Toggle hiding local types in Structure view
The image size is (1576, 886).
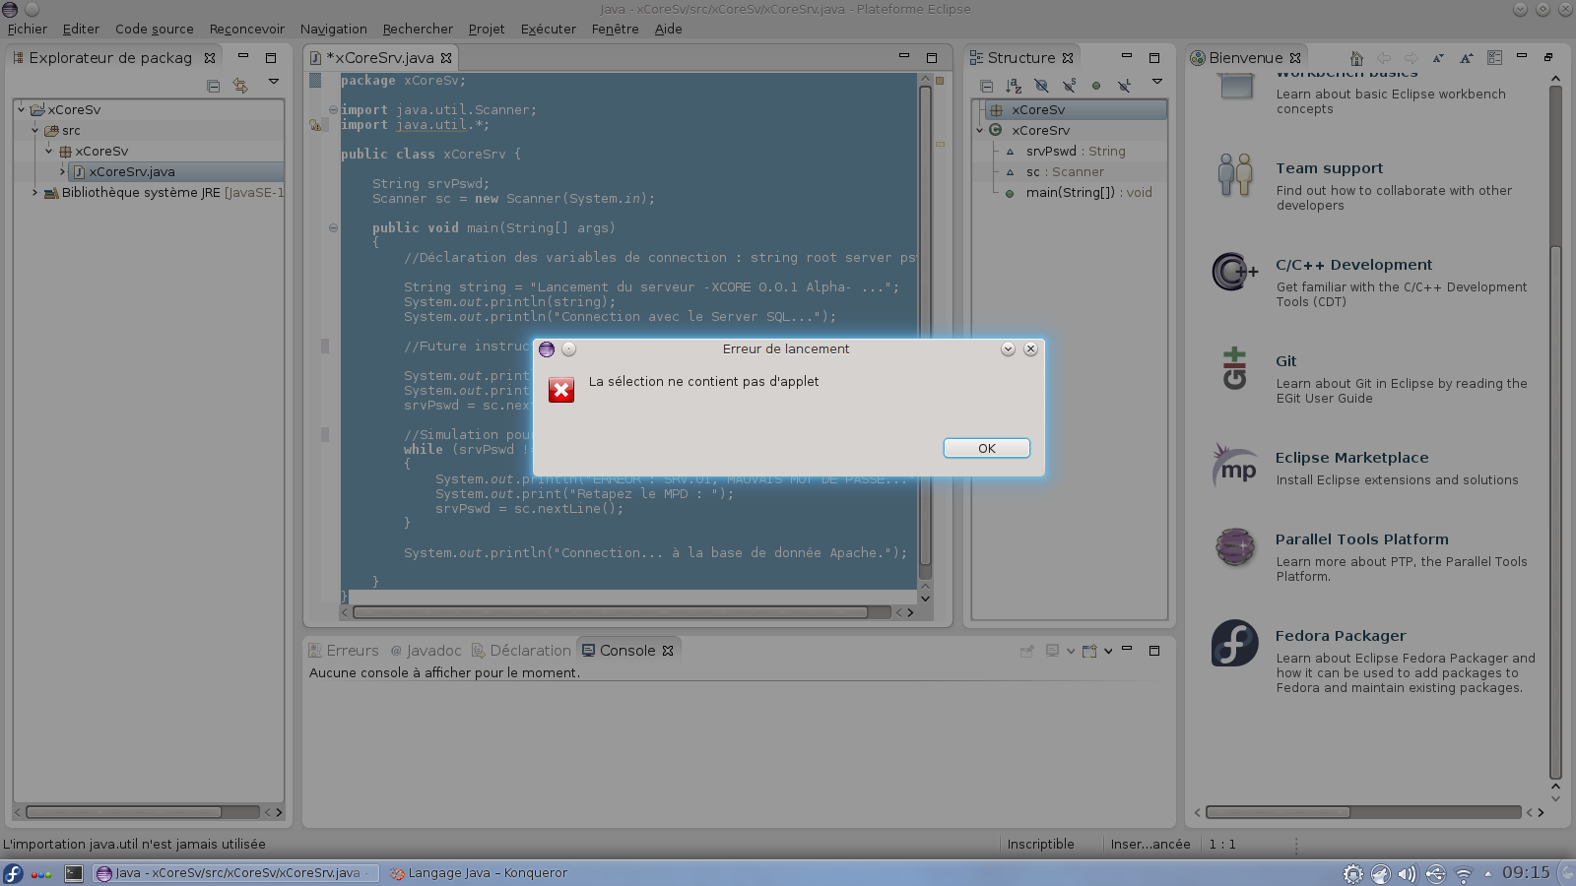point(1124,85)
